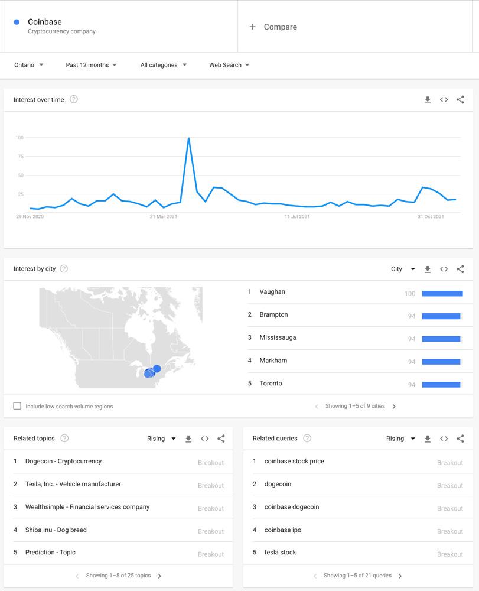Expand the All categories filter

pyautogui.click(x=163, y=65)
